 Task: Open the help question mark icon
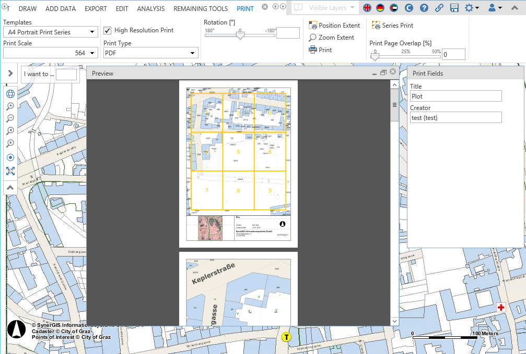pyautogui.click(x=424, y=8)
